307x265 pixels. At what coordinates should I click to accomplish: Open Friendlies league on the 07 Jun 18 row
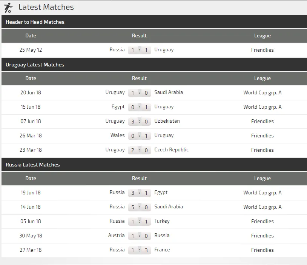click(262, 121)
